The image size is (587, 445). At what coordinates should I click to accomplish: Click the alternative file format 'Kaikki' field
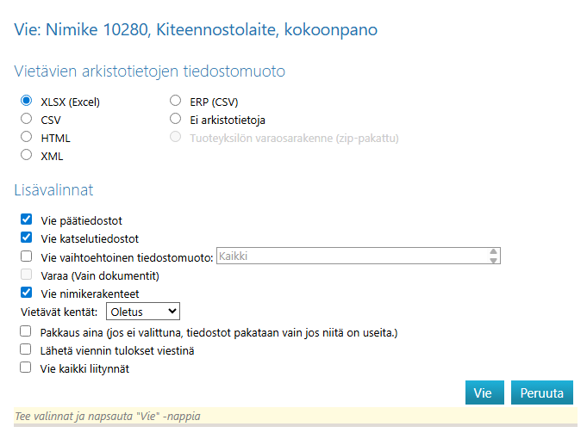pyautogui.click(x=351, y=256)
